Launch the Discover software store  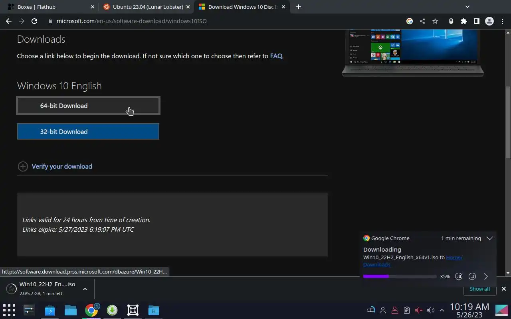(50, 310)
